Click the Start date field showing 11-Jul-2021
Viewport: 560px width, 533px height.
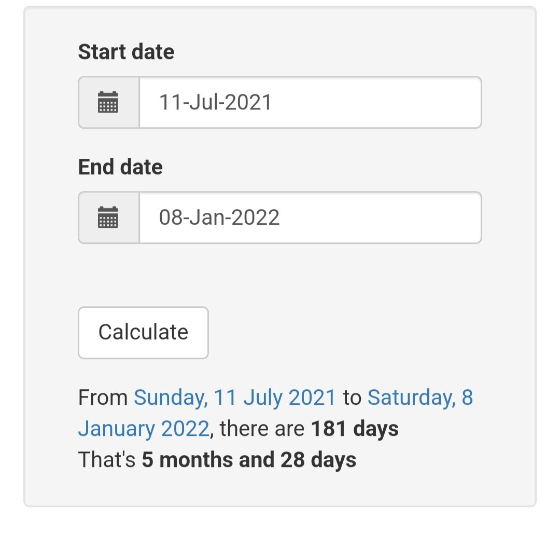point(310,102)
